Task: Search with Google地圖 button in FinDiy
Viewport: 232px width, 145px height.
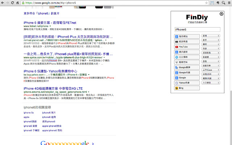Action: [x=187, y=72]
